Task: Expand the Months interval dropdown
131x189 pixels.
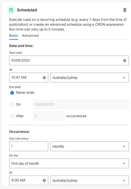Action: [89, 146]
